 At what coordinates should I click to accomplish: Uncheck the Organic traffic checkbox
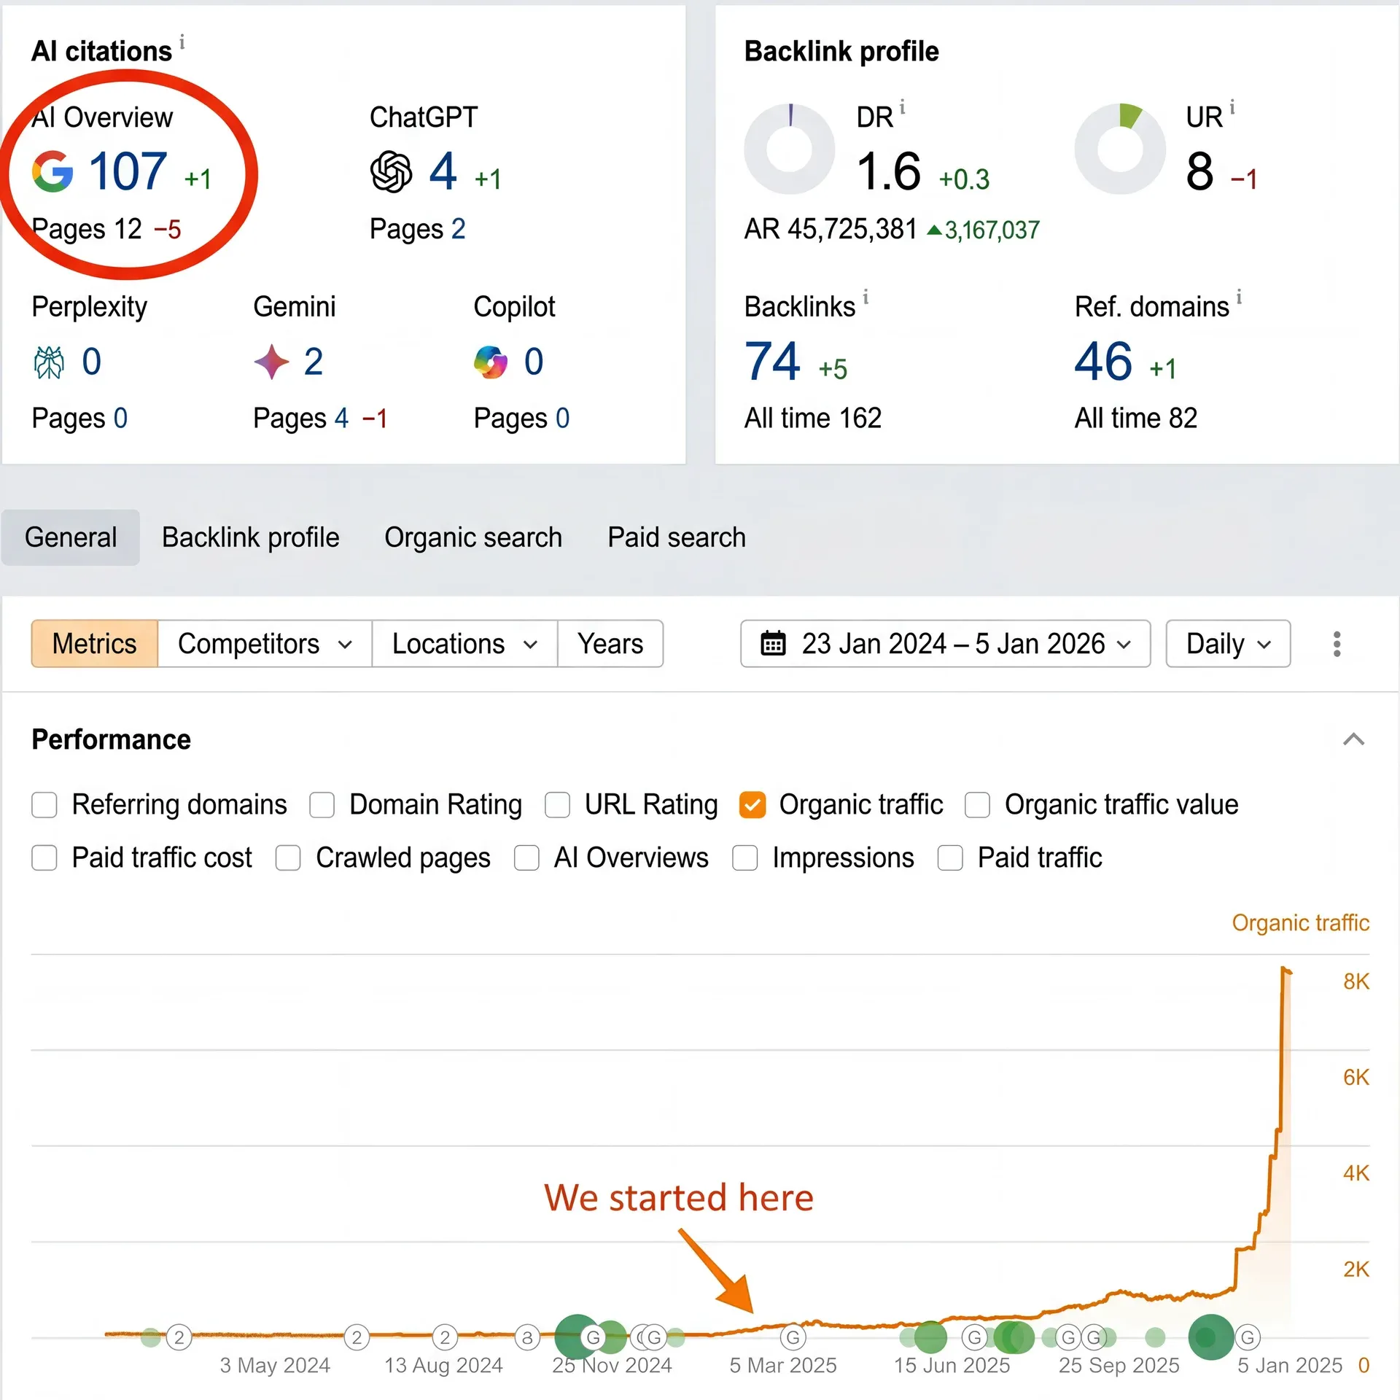(752, 805)
